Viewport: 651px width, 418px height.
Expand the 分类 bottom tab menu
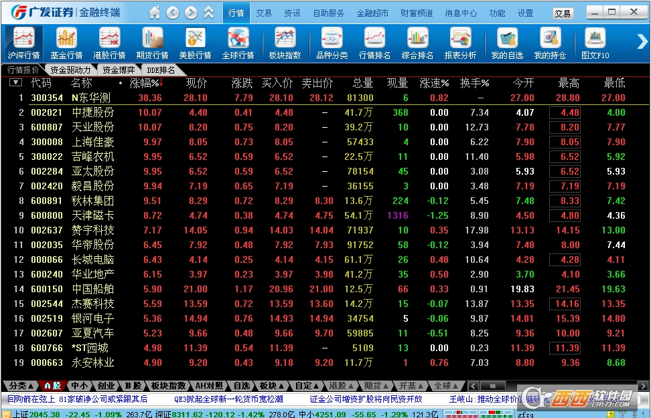(20, 386)
